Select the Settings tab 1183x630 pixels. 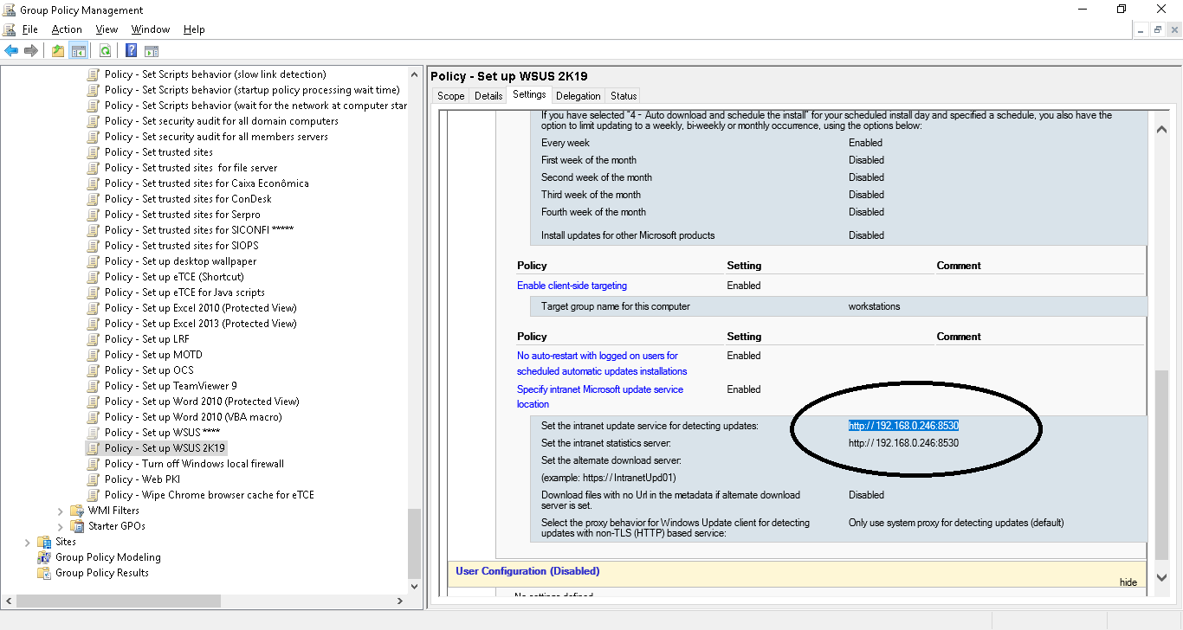(529, 94)
